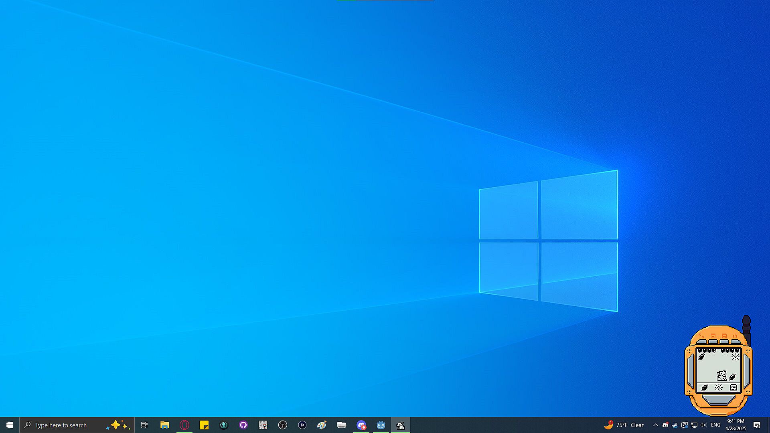Click the sun/light icon on the pet device's bottom row
The height and width of the screenshot is (433, 770).
pyautogui.click(x=719, y=388)
